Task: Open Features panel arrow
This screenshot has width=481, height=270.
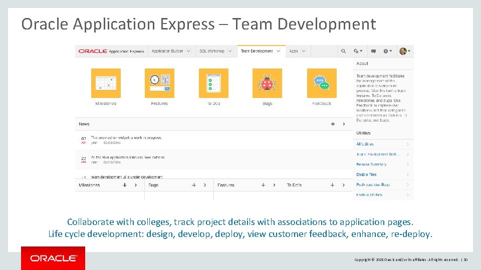Action: 274,185
